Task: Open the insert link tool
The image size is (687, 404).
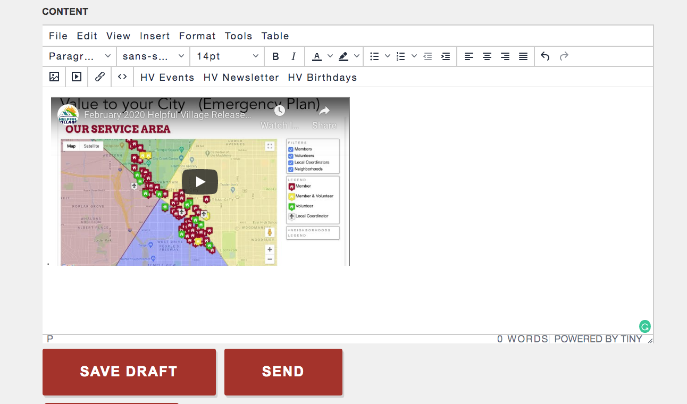Action: pos(99,77)
